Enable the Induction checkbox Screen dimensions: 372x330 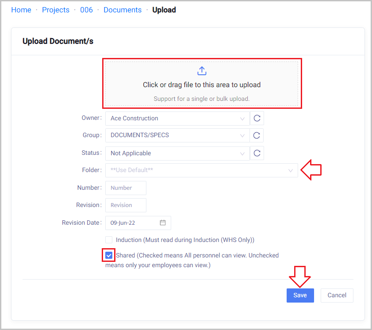109,240
